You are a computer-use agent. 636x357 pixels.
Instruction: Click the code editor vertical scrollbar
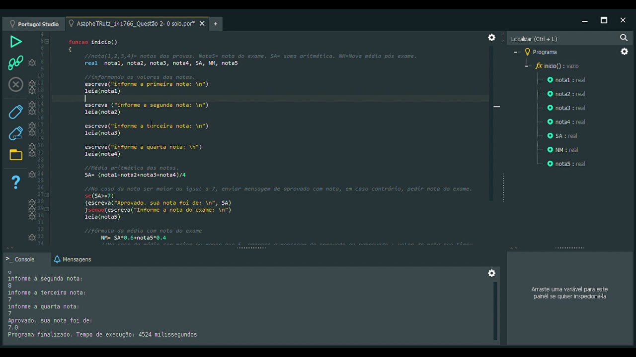[491, 124]
